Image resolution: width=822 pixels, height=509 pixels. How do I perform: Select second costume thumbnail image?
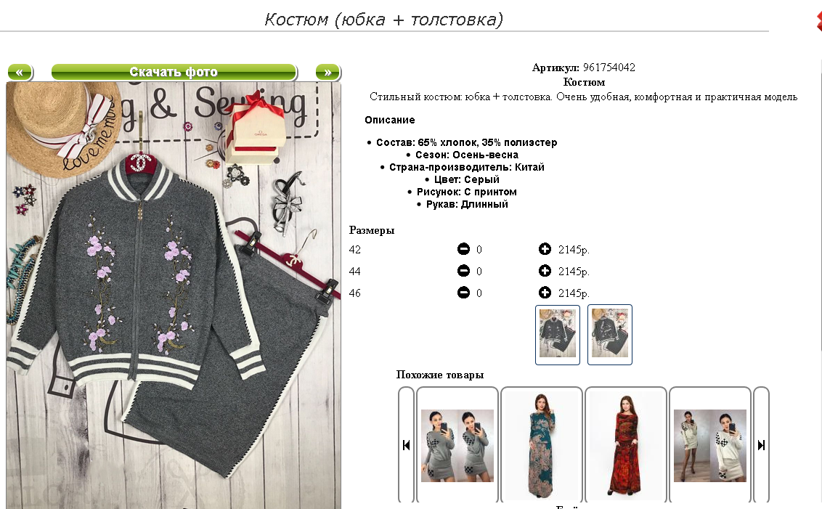pos(610,335)
